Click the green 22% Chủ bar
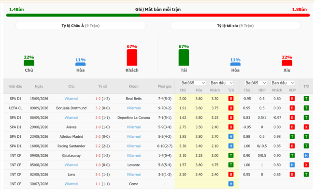The image size is (314, 191). 29,63
